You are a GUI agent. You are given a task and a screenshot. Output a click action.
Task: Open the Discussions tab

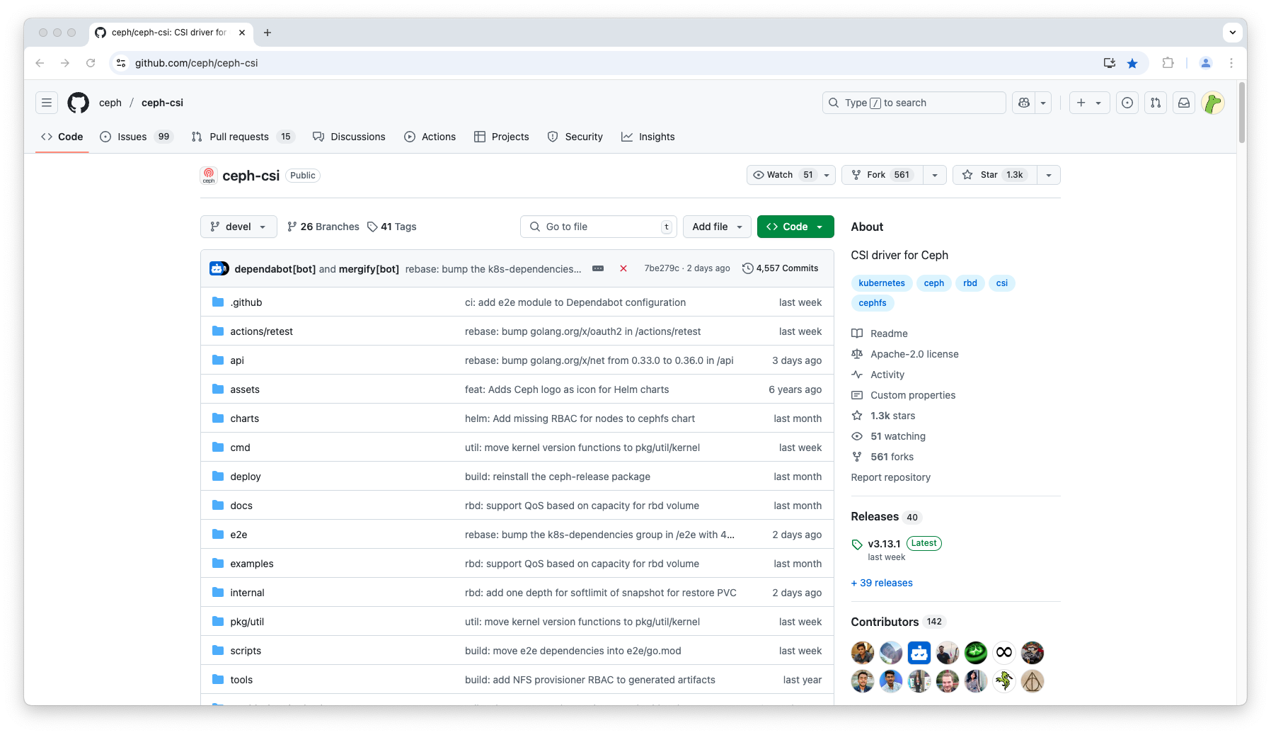[349, 137]
